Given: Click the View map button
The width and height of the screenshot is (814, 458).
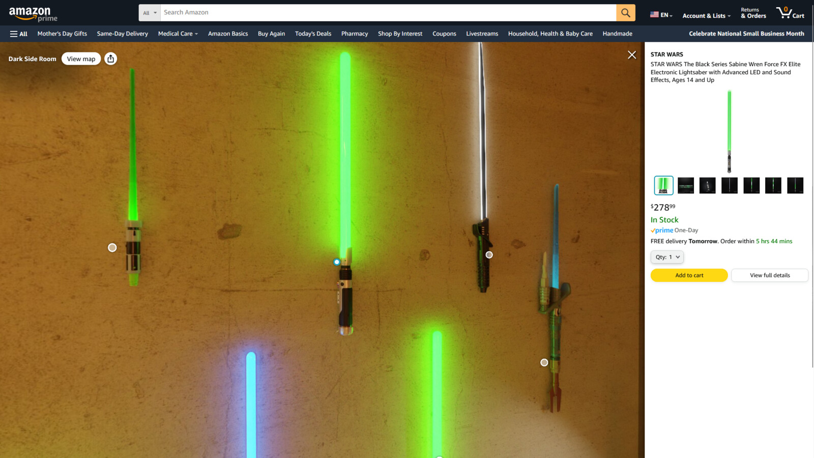Looking at the screenshot, I should pyautogui.click(x=81, y=59).
